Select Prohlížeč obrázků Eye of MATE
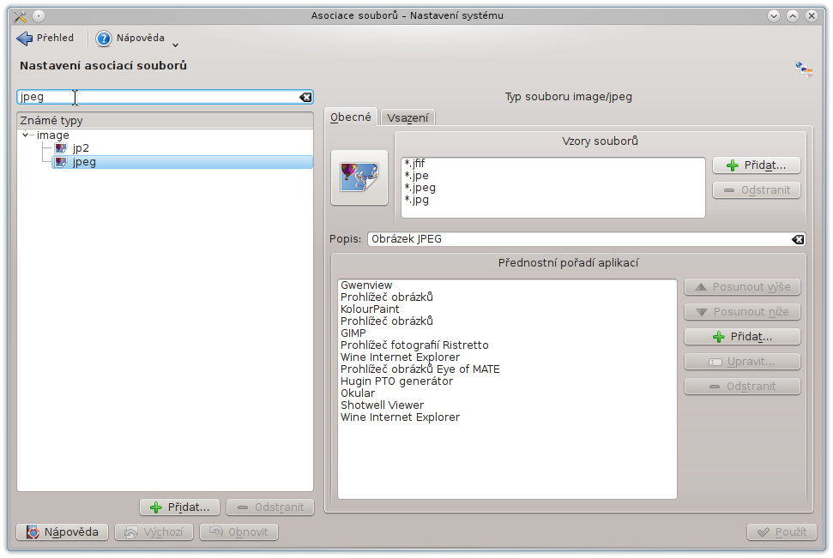Image resolution: width=833 pixels, height=558 pixels. [420, 369]
